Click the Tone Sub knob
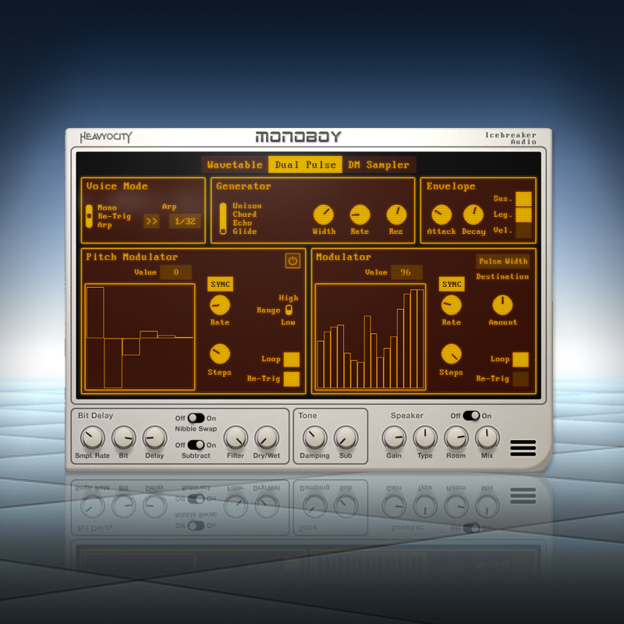 click(346, 438)
